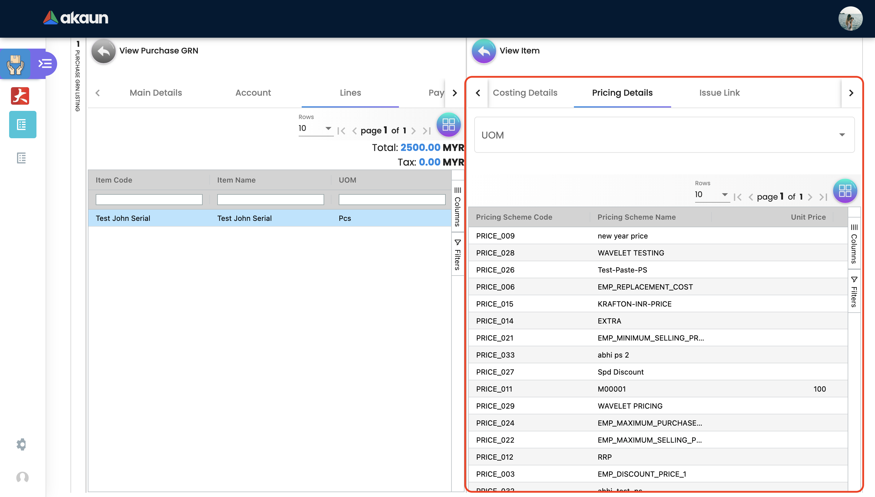Click the purple back arrow next to View Item
The height and width of the screenshot is (497, 875).
484,51
